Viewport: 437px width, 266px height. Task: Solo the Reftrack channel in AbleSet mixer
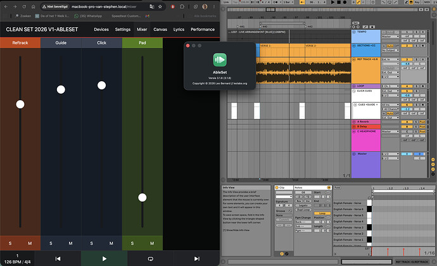click(x=10, y=243)
